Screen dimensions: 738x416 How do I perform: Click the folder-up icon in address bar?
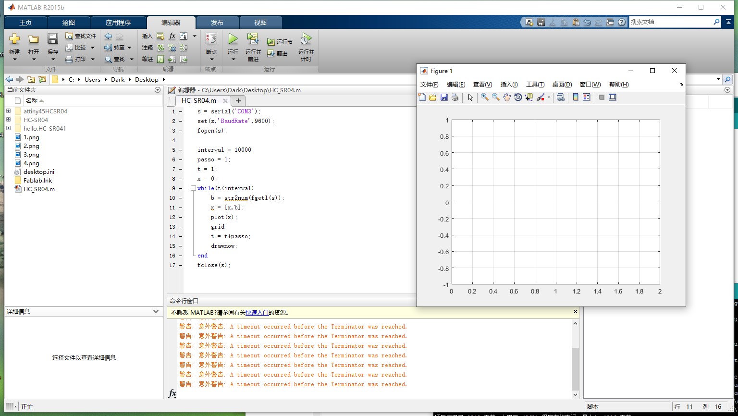(x=31, y=79)
